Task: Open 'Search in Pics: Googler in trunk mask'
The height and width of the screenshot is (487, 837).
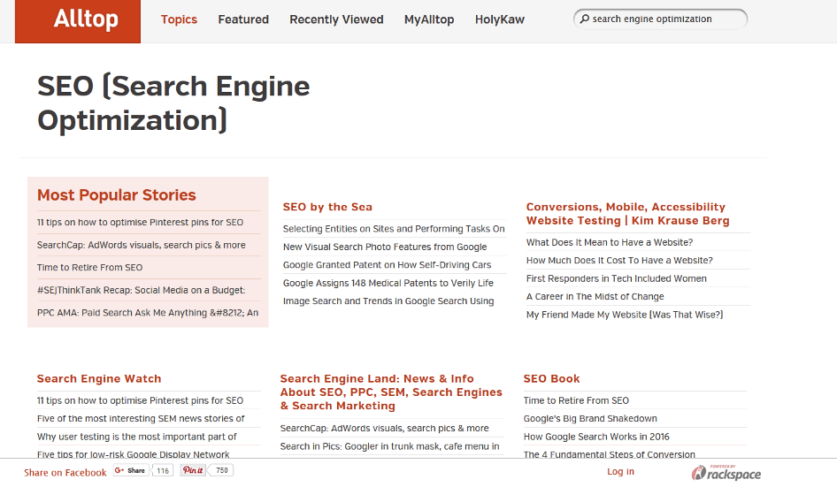Action: pos(389,446)
